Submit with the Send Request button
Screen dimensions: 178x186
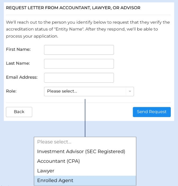[x=152, y=112]
